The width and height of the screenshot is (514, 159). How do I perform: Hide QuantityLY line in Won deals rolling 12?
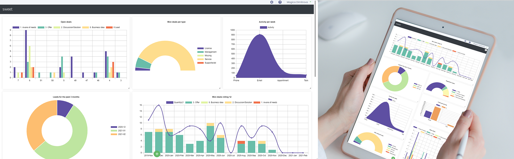(x=175, y=102)
